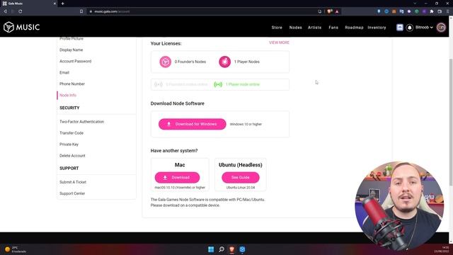Click the Brave Shields lion icon
Viewport: 453px width, 255px height.
329,11
